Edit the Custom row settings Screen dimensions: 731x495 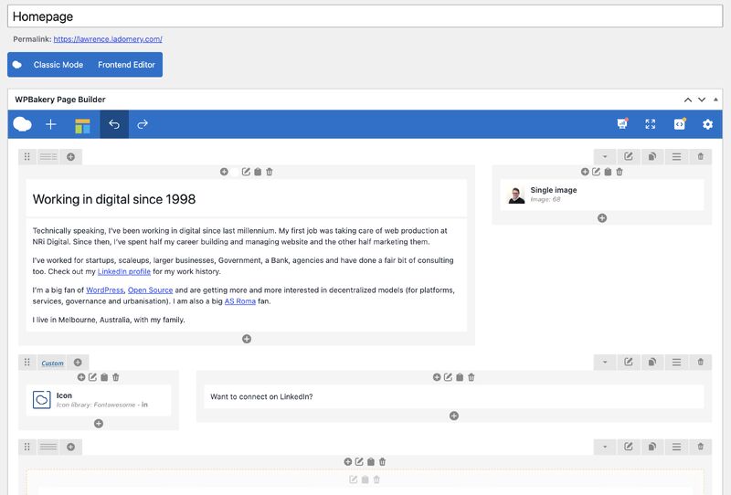point(629,363)
